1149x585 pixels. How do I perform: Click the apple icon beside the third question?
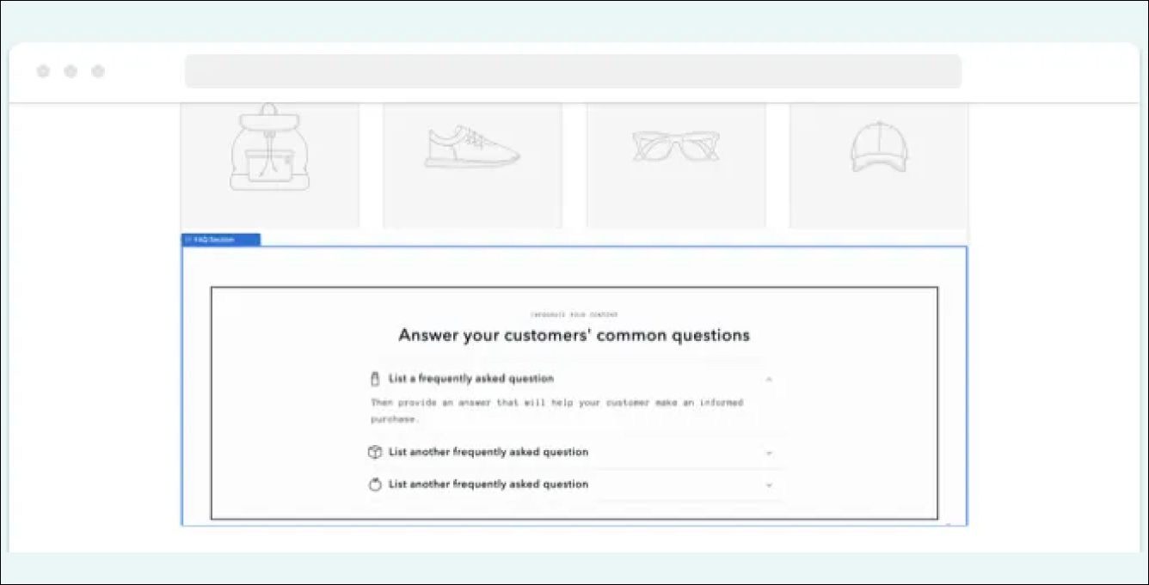coord(374,484)
